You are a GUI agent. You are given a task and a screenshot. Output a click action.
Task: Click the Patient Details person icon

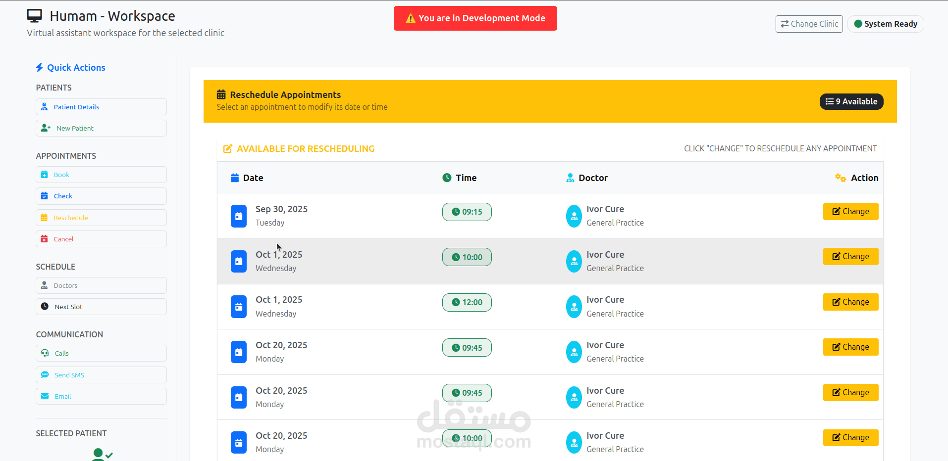click(x=44, y=107)
